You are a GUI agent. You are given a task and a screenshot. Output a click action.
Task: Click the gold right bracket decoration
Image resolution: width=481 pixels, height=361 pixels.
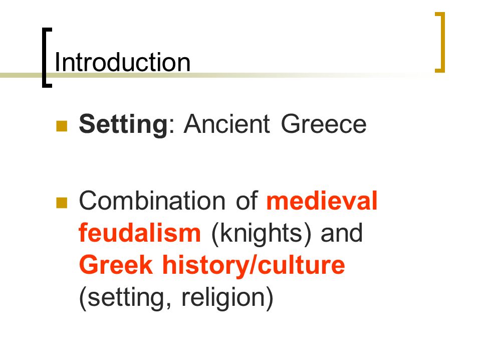(440, 42)
